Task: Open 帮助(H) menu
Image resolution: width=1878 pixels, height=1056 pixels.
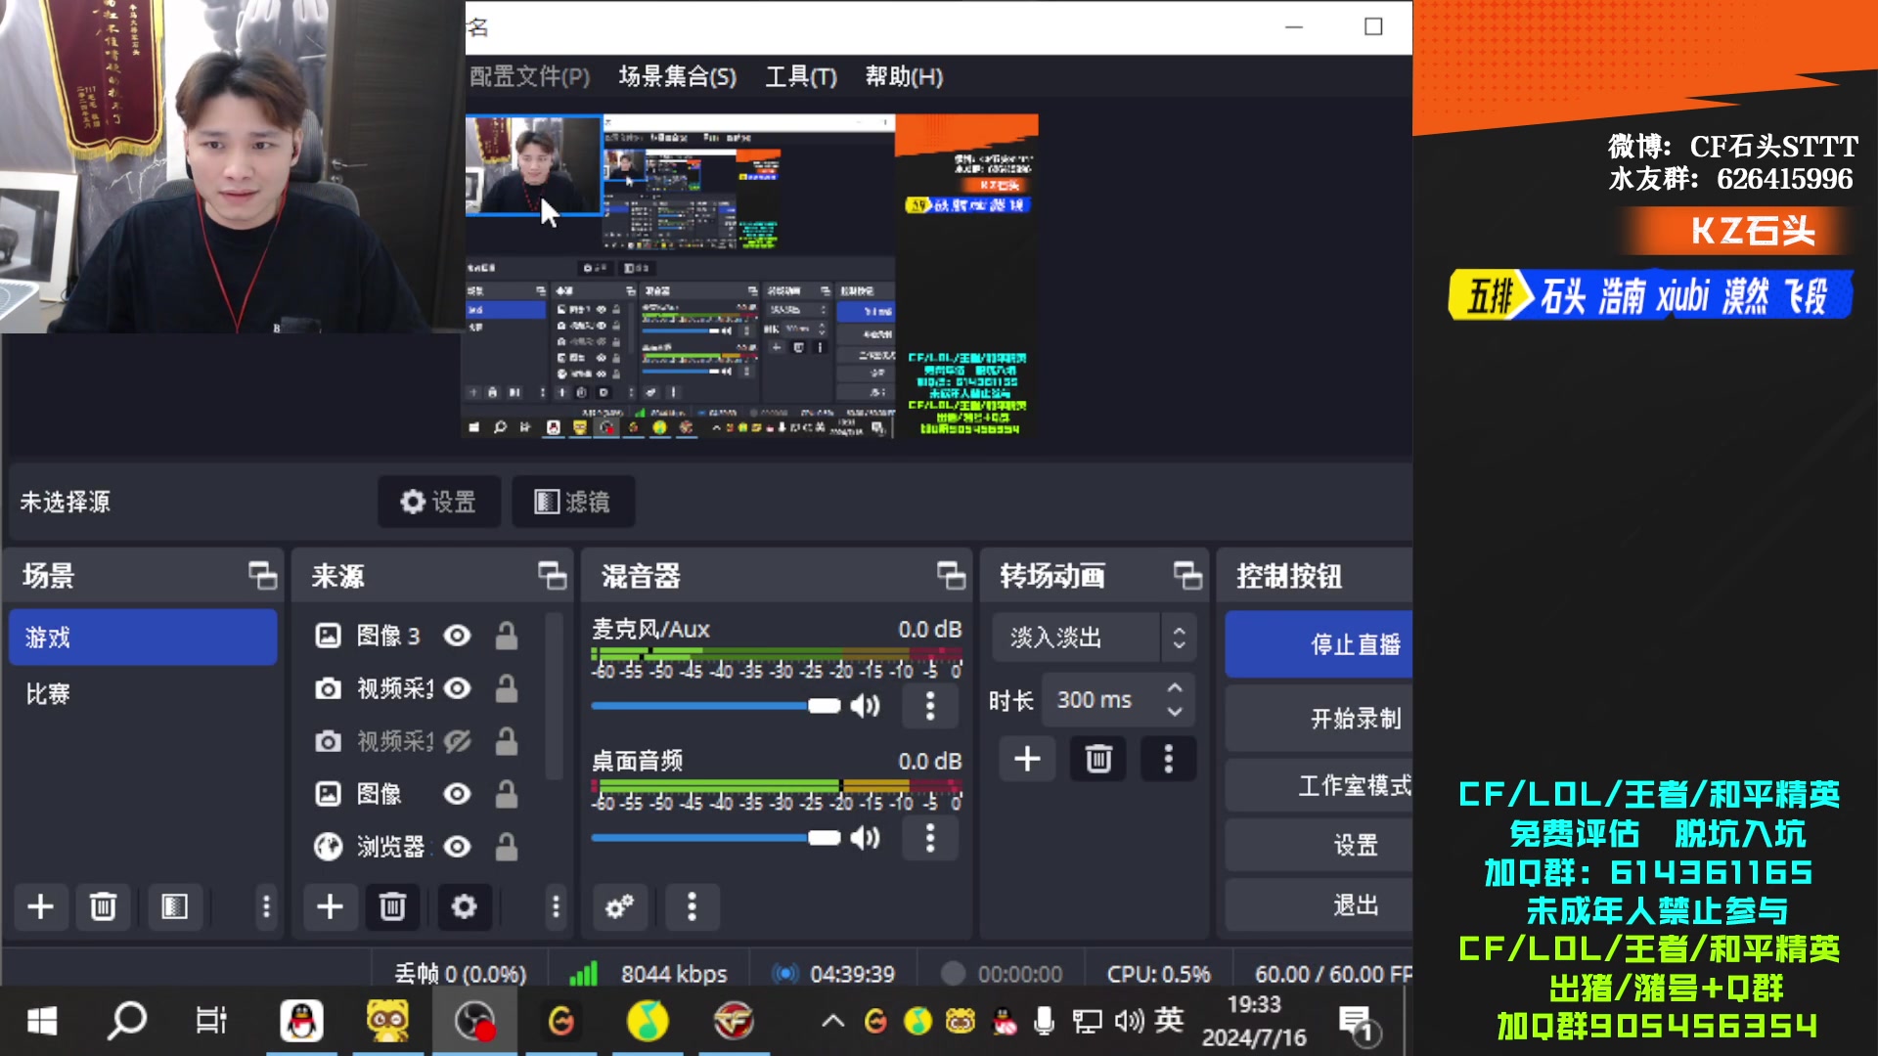Action: pos(904,76)
